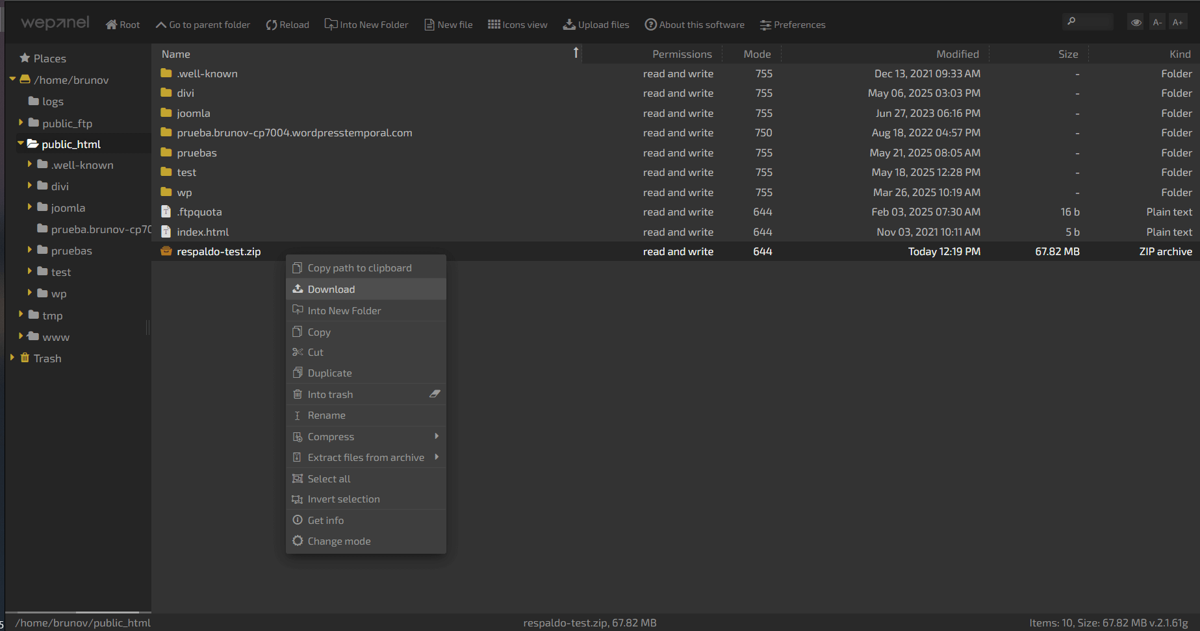The height and width of the screenshot is (631, 1200).
Task: Select the pruebas folder icon in list
Action: point(166,153)
